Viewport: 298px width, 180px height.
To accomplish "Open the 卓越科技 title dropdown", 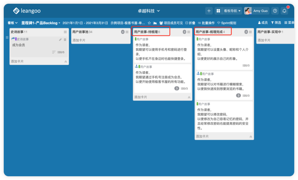I will click(149, 10).
